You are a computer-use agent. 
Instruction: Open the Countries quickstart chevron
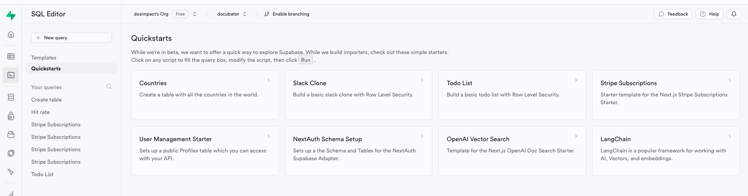pyautogui.click(x=268, y=80)
